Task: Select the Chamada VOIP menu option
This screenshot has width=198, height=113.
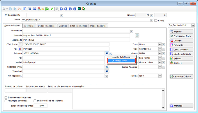Action: 121,61
